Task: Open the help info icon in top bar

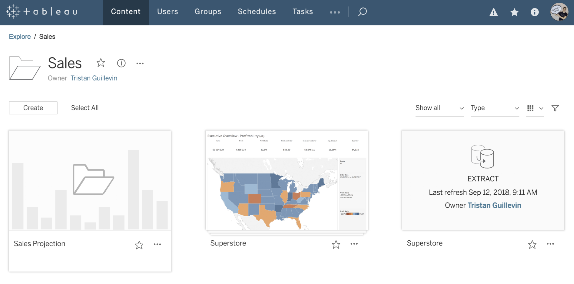Action: click(x=535, y=12)
